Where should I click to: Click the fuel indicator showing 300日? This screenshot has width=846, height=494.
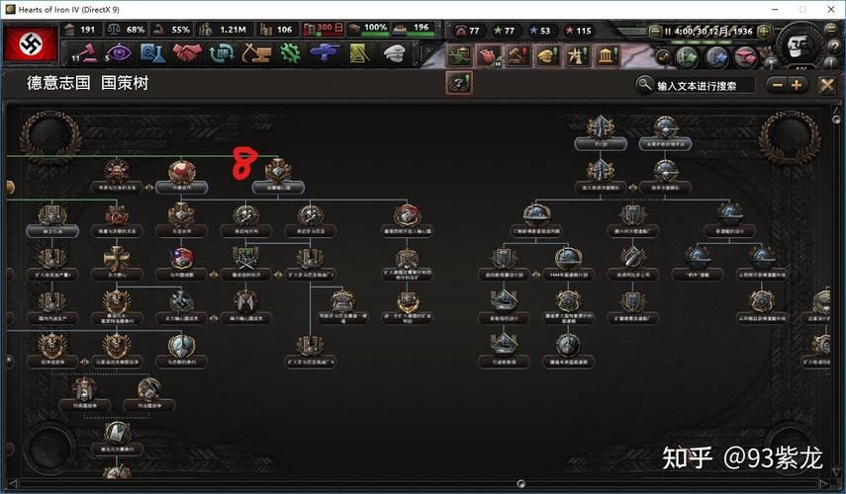[x=324, y=28]
